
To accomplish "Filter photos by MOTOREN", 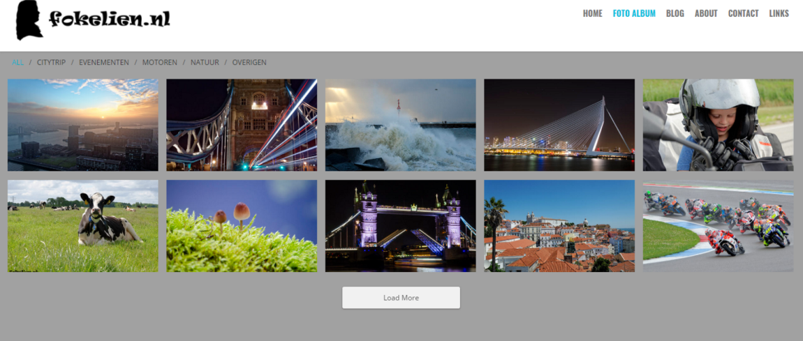I will coord(160,62).
